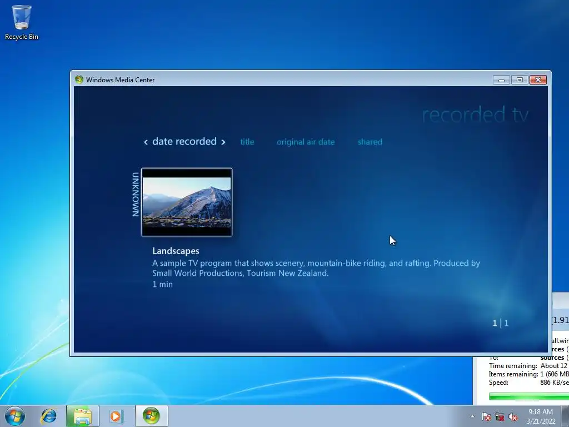
Task: Click the Landscapes title text
Action: pyautogui.click(x=176, y=251)
